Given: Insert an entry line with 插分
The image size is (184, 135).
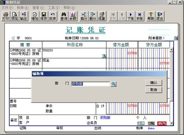Looking at the screenshot, I should tap(84, 16).
